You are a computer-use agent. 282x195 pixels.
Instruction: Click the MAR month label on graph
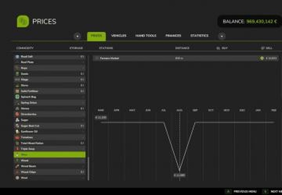(x=101, y=110)
